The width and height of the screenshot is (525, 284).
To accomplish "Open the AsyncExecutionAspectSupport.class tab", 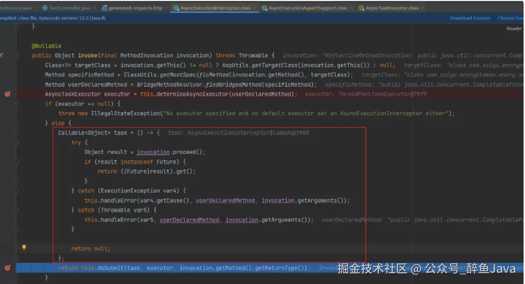I will click(x=308, y=7).
